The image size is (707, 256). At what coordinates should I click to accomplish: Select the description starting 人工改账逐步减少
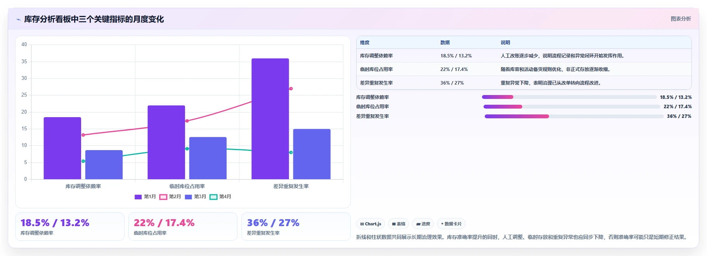tap(563, 56)
